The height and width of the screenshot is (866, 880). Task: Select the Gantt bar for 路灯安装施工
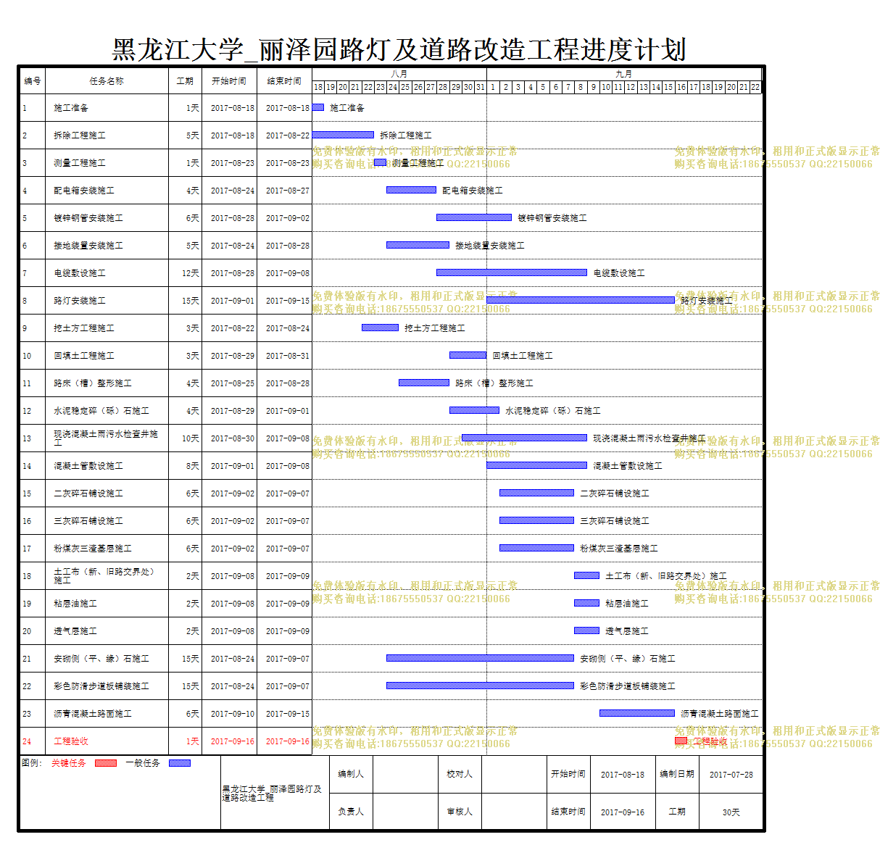click(581, 301)
